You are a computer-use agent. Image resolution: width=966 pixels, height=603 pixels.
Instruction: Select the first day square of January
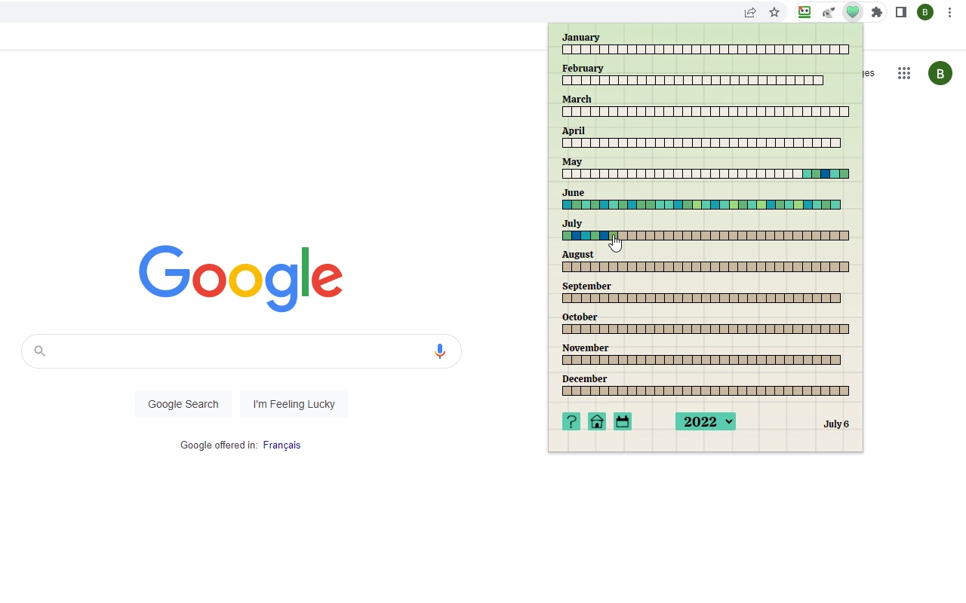coord(567,50)
